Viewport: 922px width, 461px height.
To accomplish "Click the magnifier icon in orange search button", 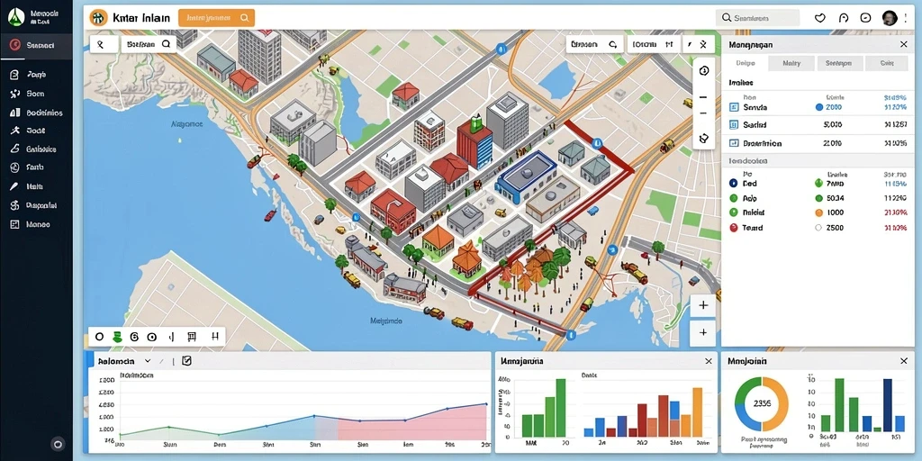I will (x=244, y=18).
